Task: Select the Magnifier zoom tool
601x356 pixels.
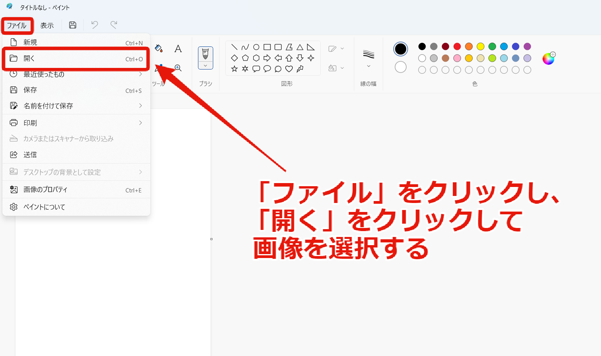Action: 178,68
